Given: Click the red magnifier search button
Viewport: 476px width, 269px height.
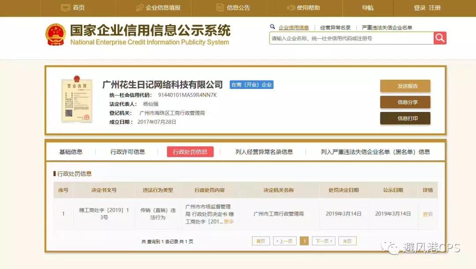Looking at the screenshot, I should (x=440, y=38).
